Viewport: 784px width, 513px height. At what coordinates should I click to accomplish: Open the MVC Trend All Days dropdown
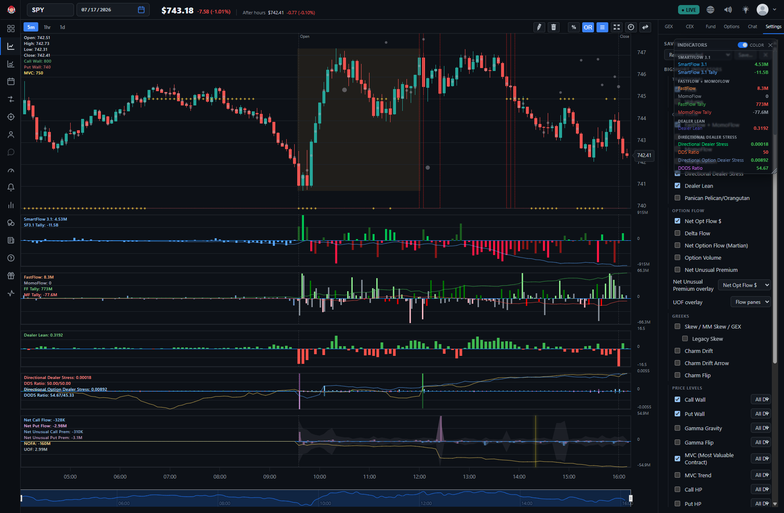click(x=761, y=475)
